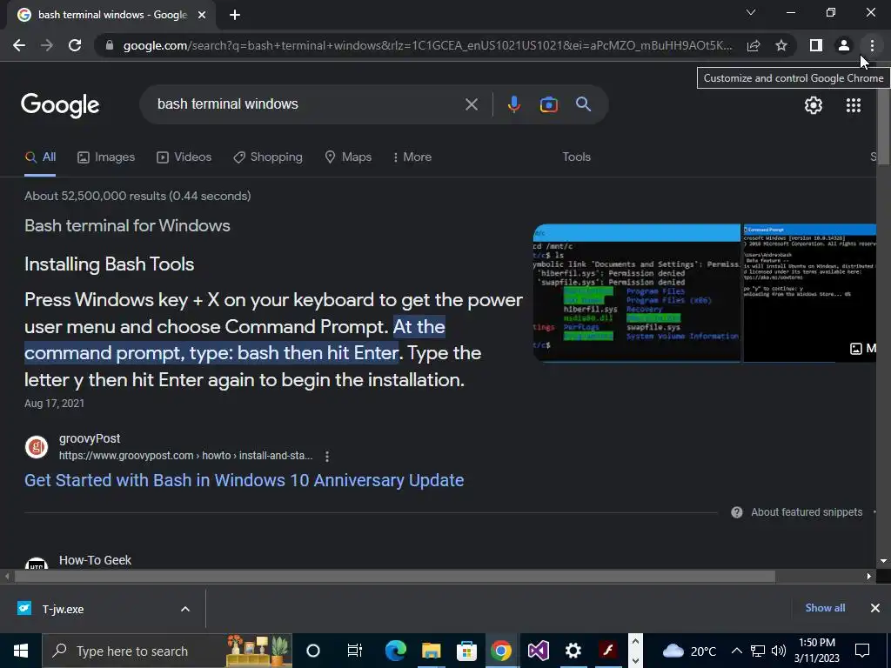Click the 'Aug 17, 2021' snippet date
891x668 pixels.
pos(55,404)
